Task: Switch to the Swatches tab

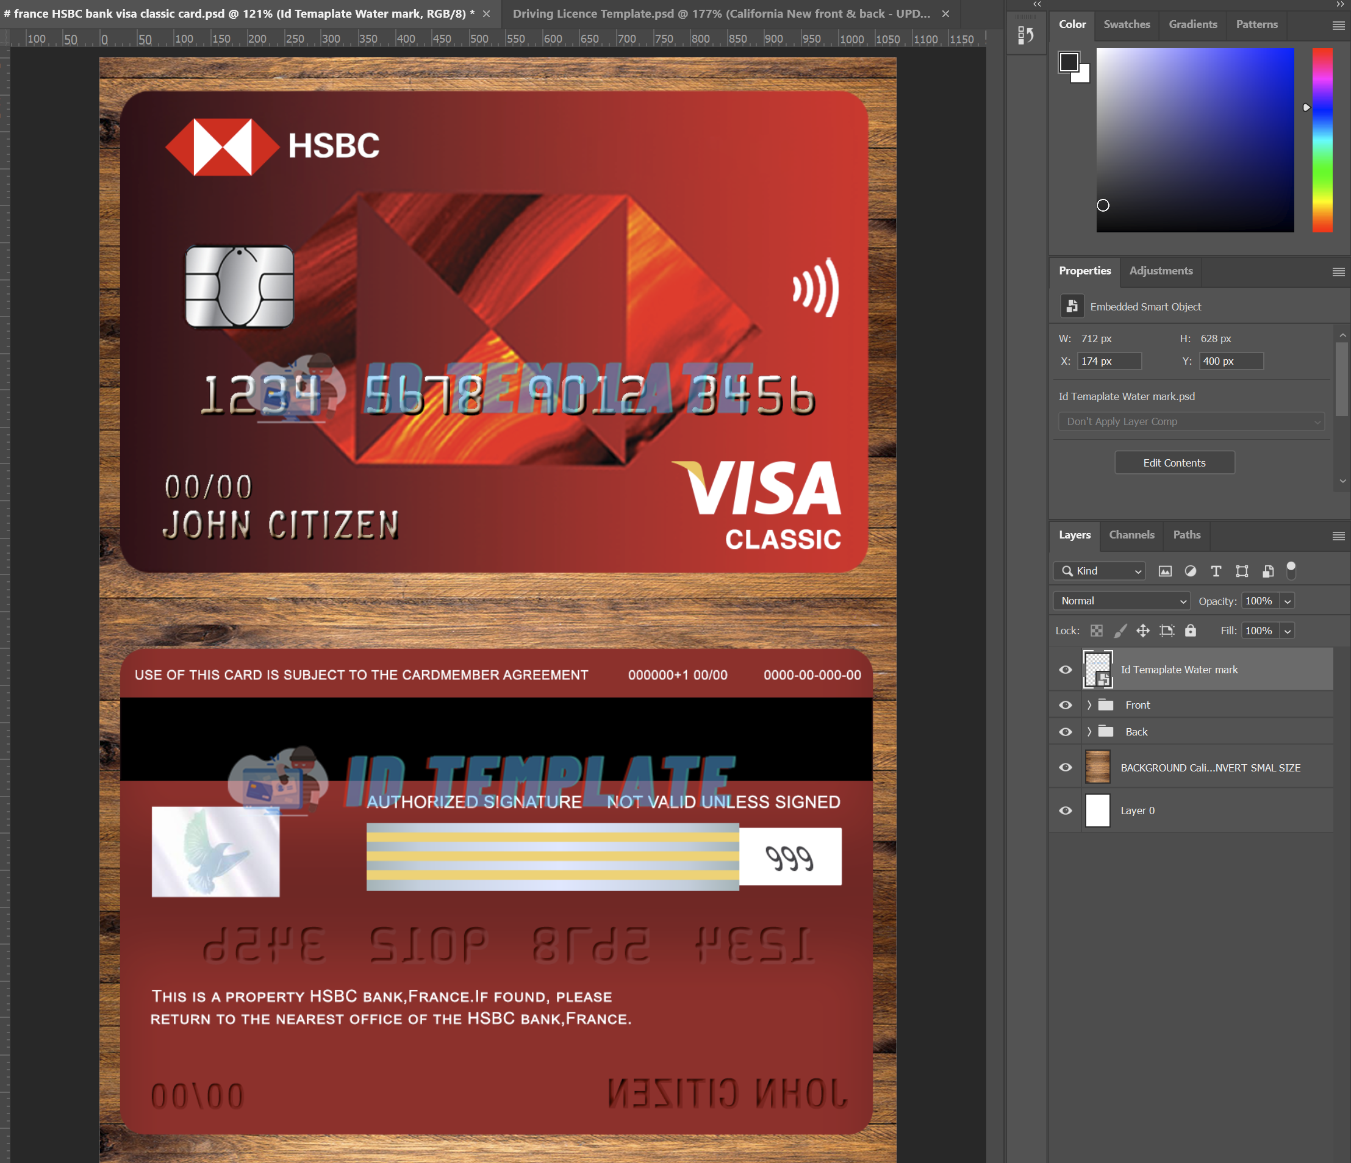Action: pos(1127,24)
